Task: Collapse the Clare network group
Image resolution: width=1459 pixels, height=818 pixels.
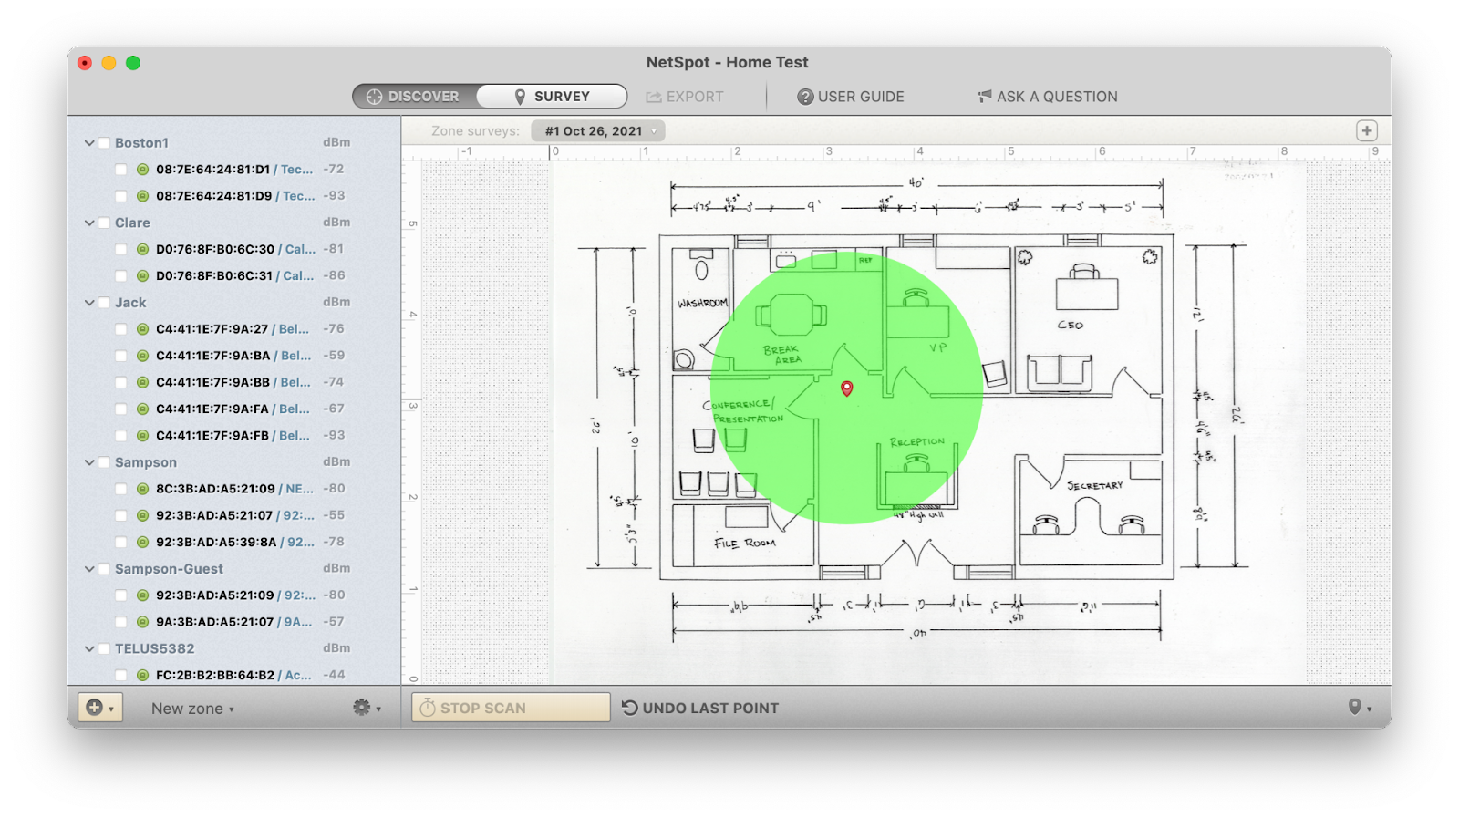Action: 89,223
